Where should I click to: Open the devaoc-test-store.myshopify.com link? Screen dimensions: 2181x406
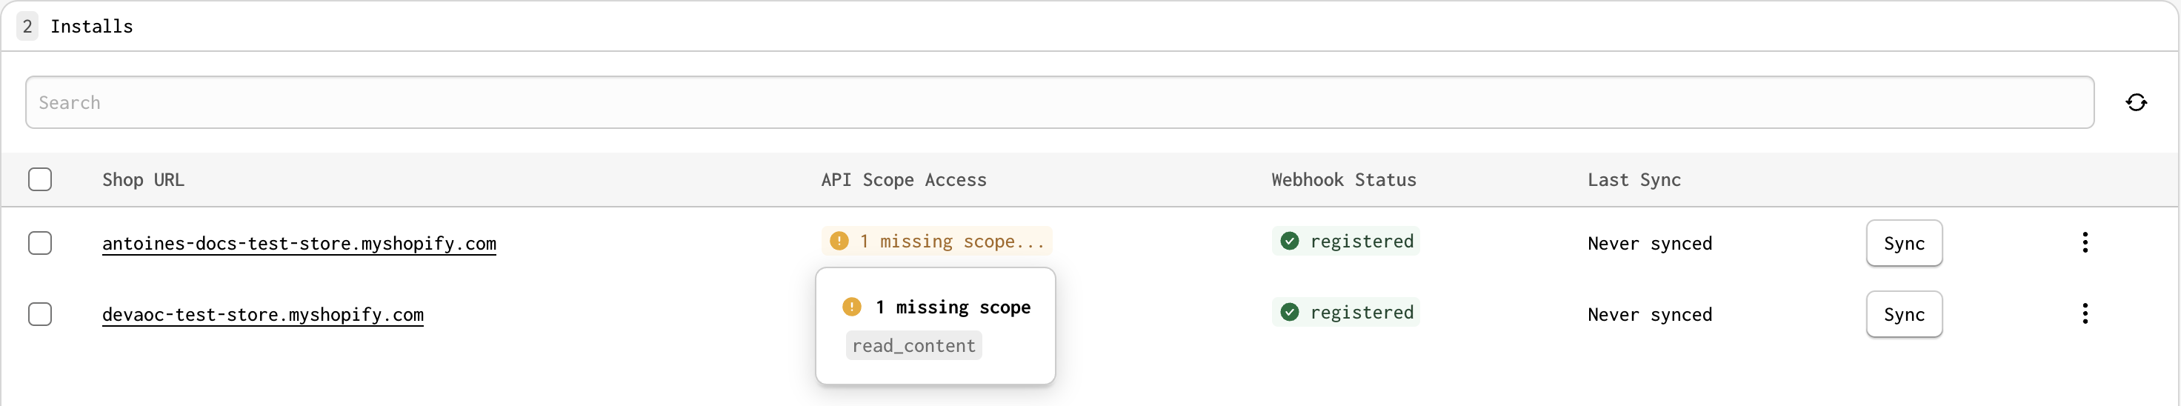(262, 315)
